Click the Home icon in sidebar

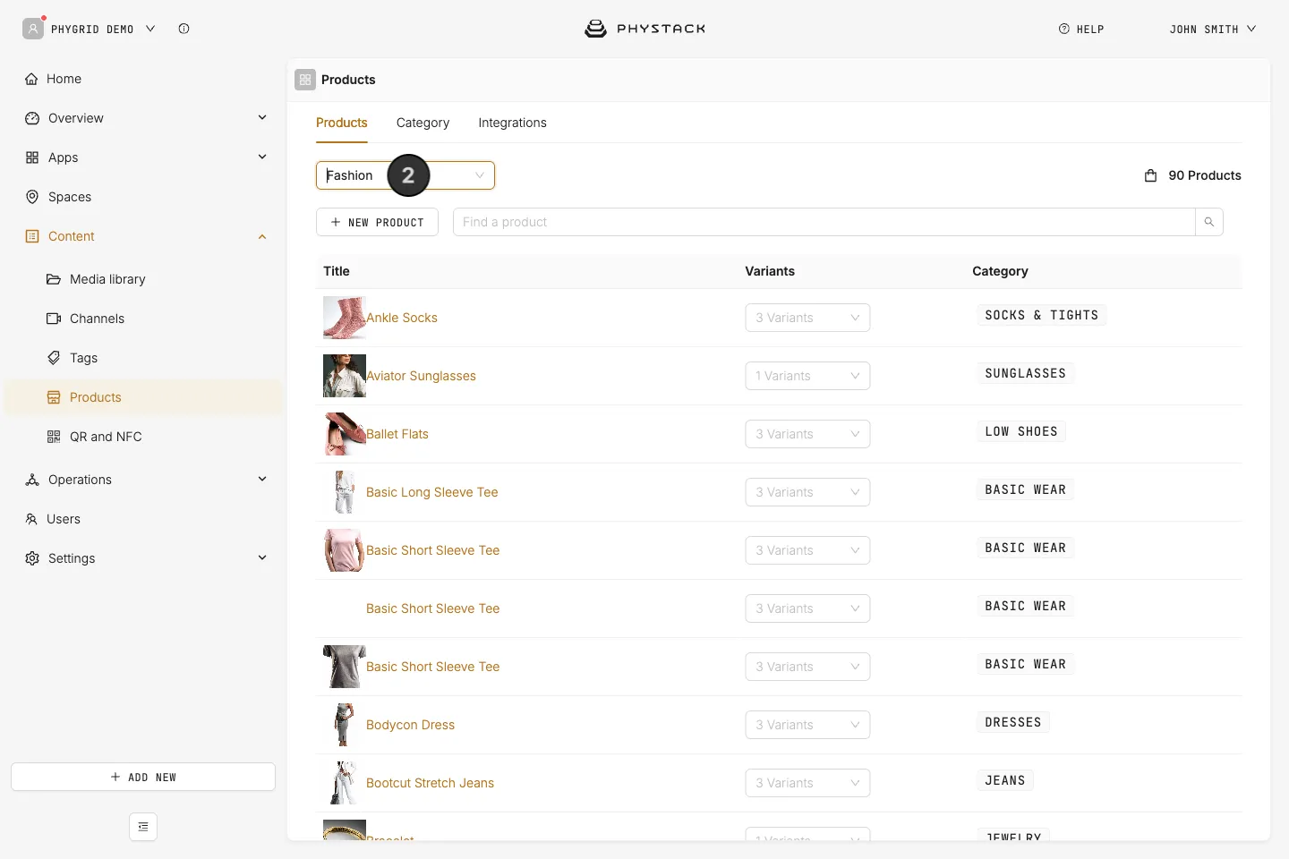[31, 79]
